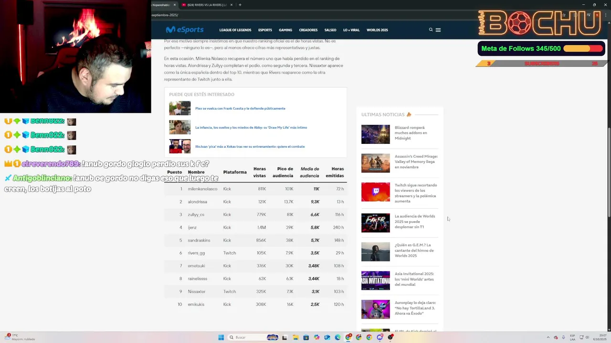Click the volume icon in system tray
The width and height of the screenshot is (611, 343).
tap(587, 337)
